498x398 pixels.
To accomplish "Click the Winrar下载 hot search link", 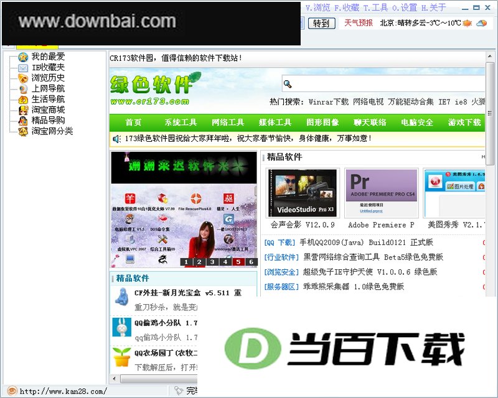I will [329, 102].
